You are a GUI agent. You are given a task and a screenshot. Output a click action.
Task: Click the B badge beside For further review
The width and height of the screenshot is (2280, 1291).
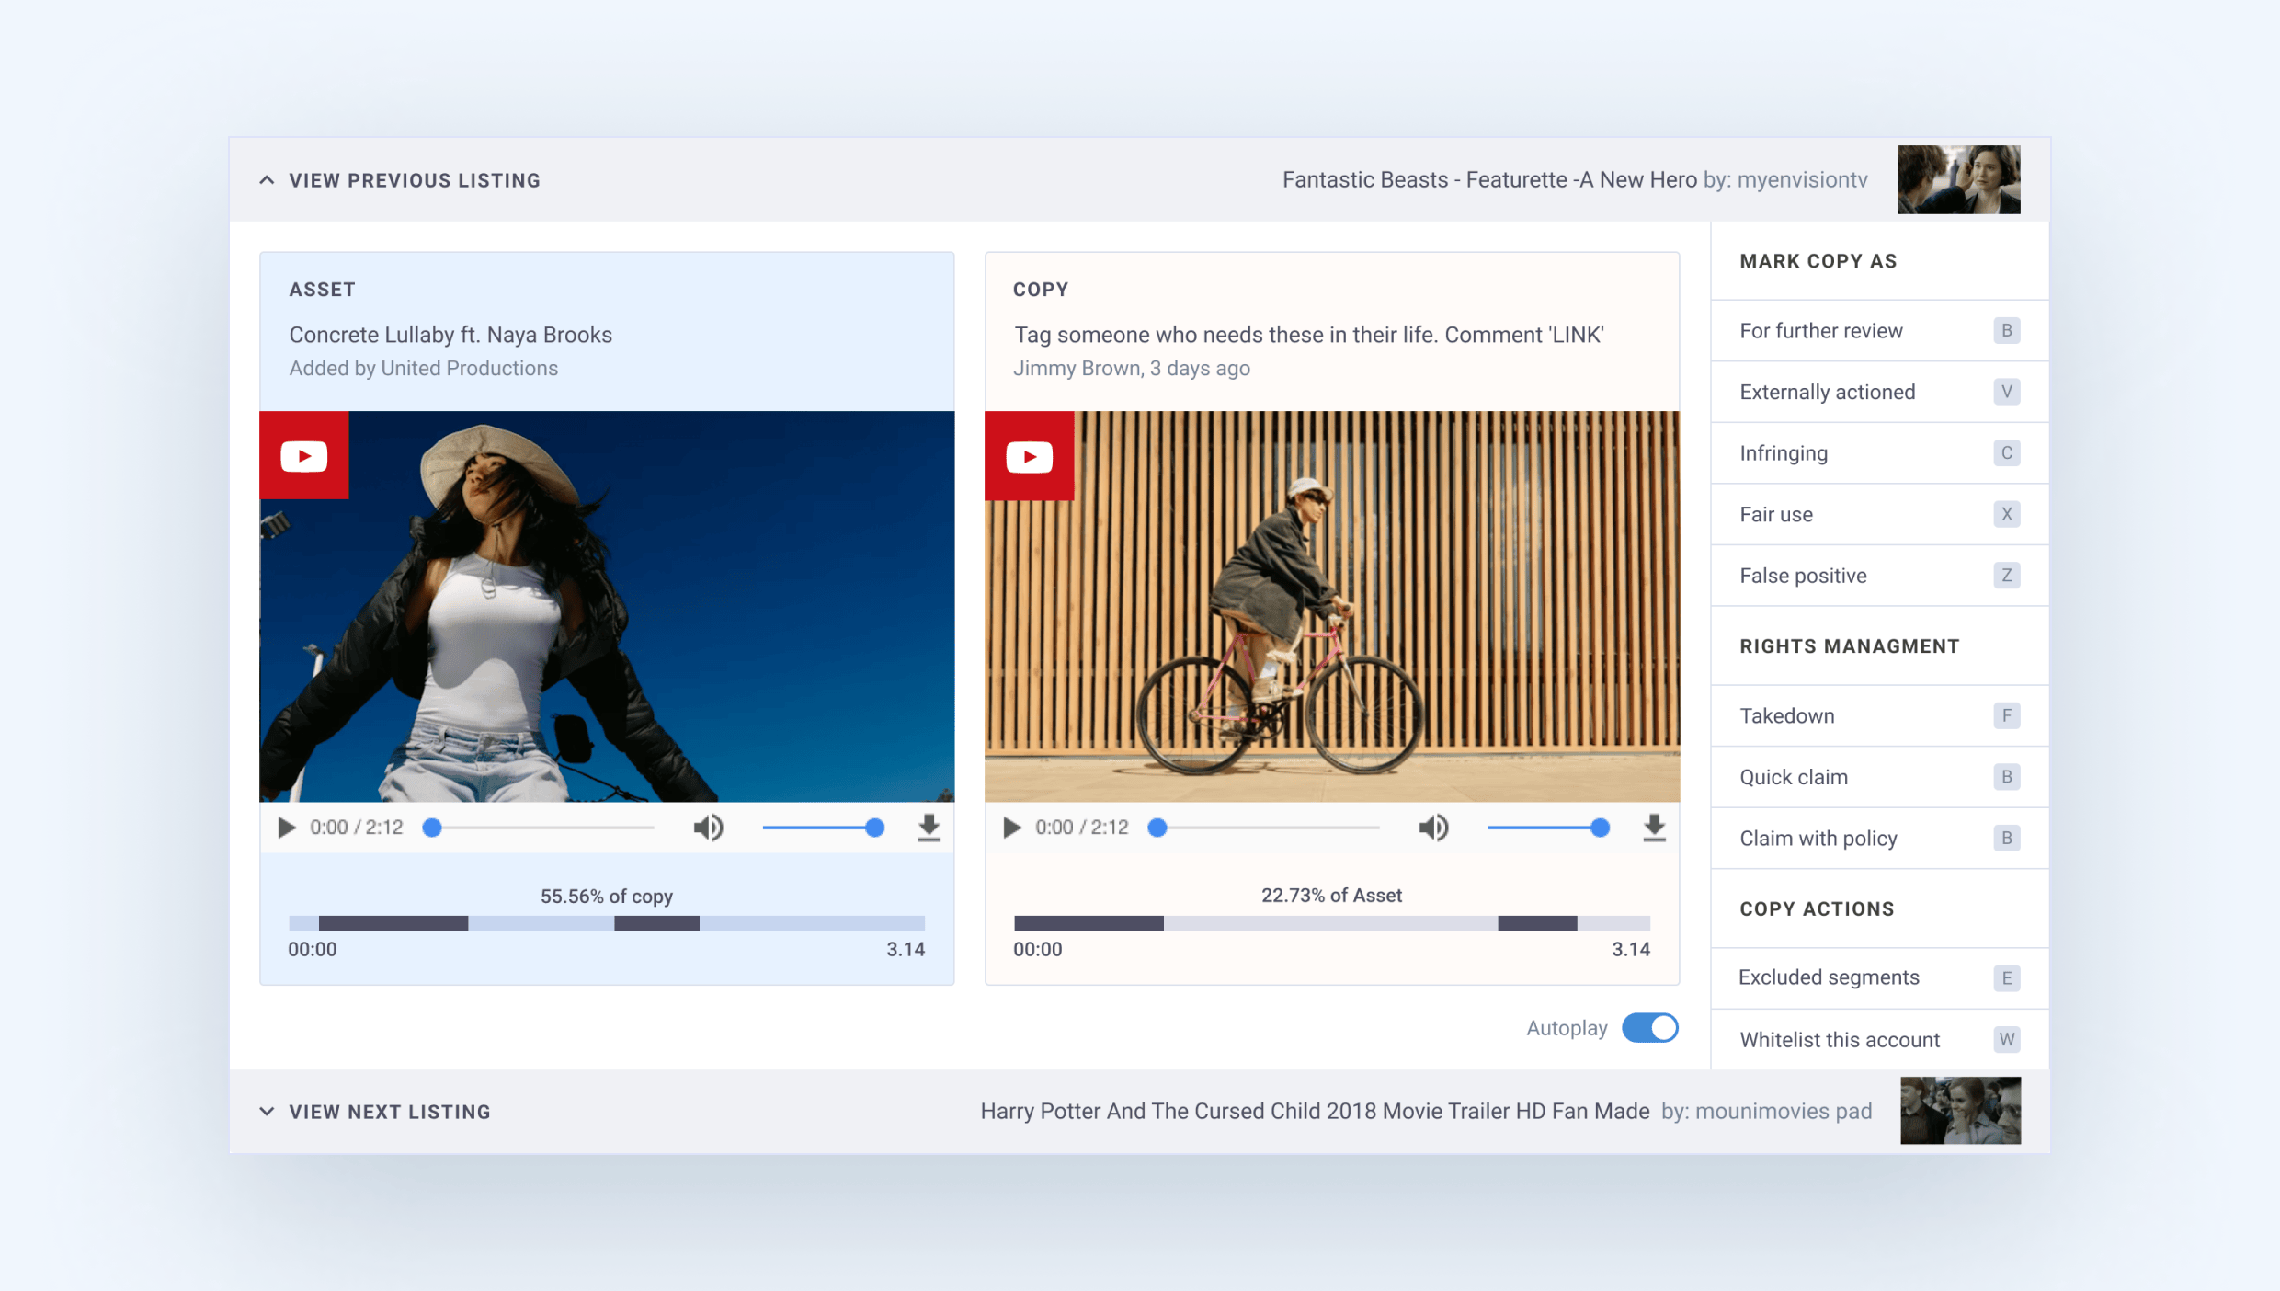2006,331
